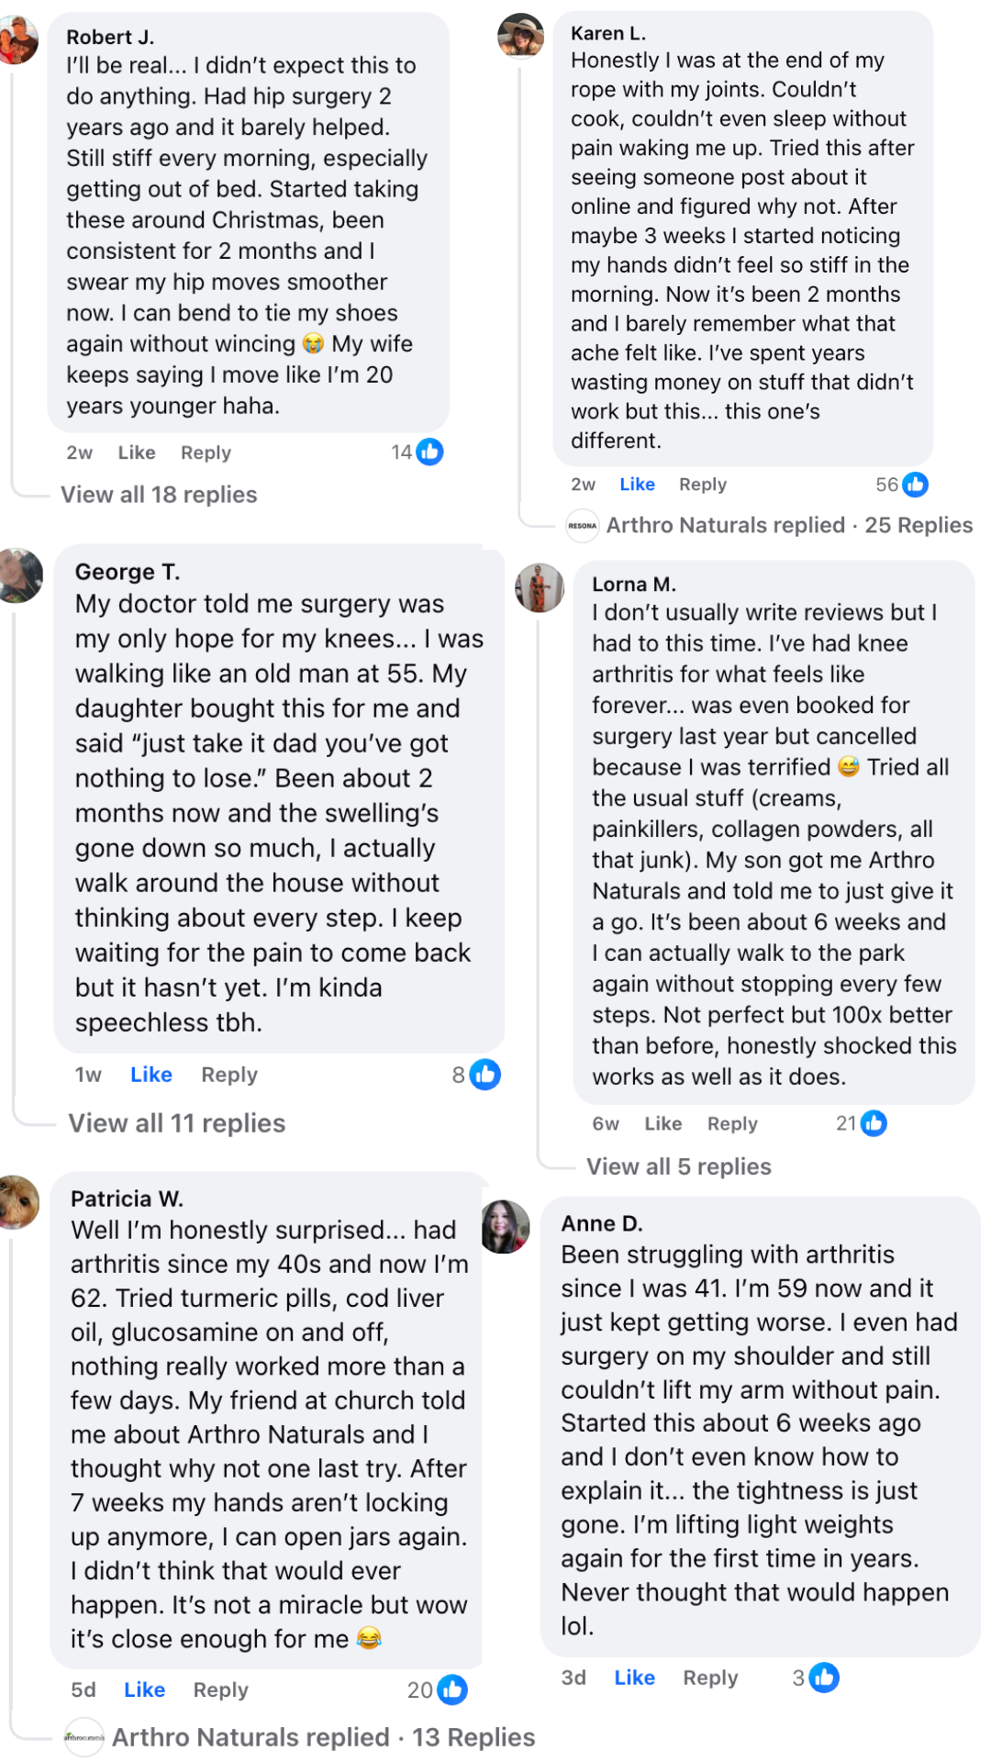Expand all 11 replies under George T.
This screenshot has width=991, height=1762.
point(177,1123)
